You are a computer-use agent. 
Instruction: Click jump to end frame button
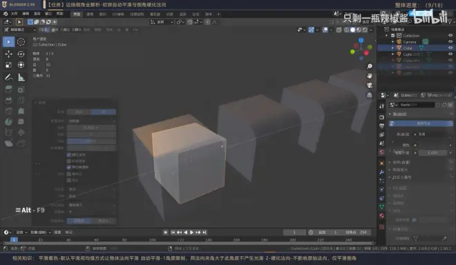(x=205, y=232)
